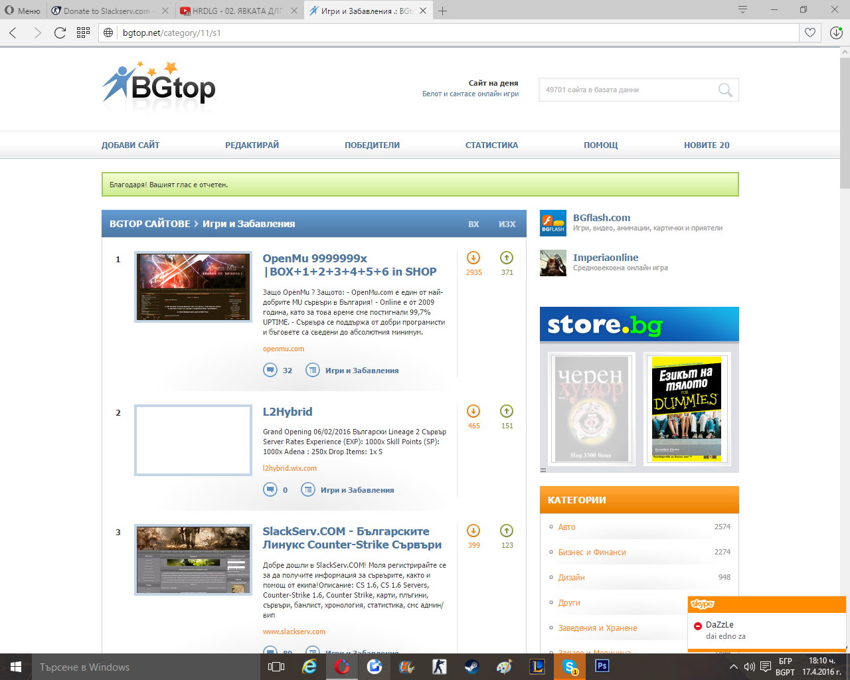Bookmark page with heart icon
The height and width of the screenshot is (680, 850).
click(810, 33)
